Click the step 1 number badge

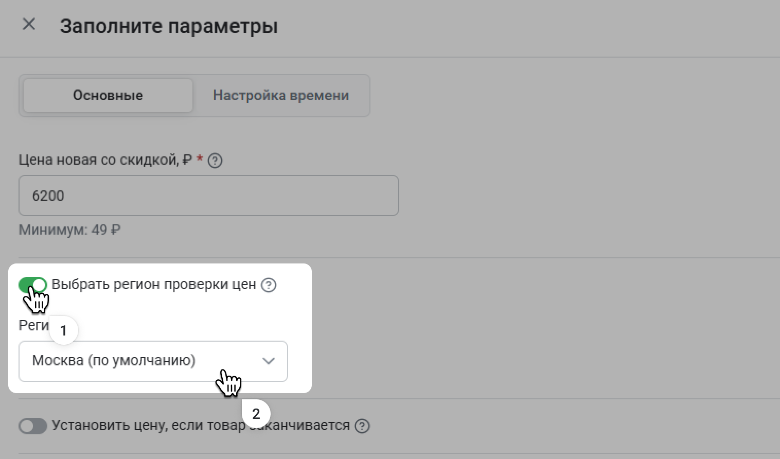64,330
